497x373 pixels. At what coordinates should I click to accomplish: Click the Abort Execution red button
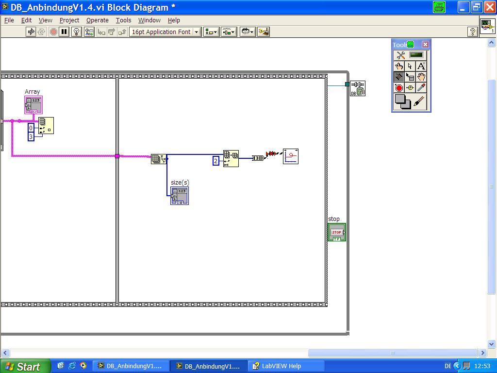[53, 32]
